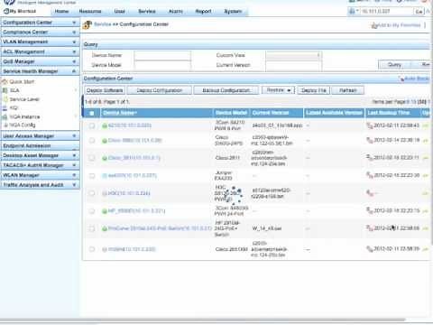
Task: Click the backup icon in the Juniper EX4200 row
Action: (370, 175)
